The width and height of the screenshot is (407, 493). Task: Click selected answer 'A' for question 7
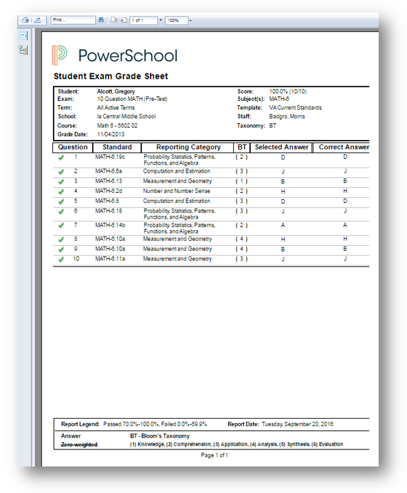(x=283, y=226)
